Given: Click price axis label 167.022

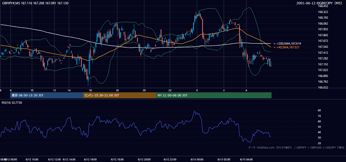Looking at the screenshot, I should coord(323,70).
